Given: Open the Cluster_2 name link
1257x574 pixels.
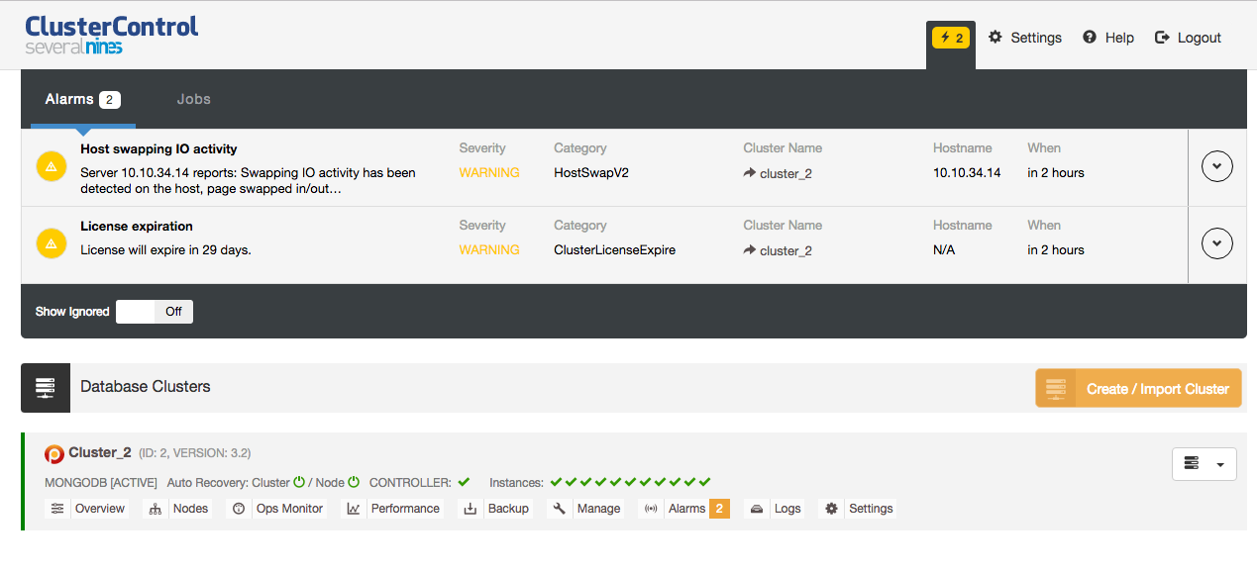Looking at the screenshot, I should point(100,452).
